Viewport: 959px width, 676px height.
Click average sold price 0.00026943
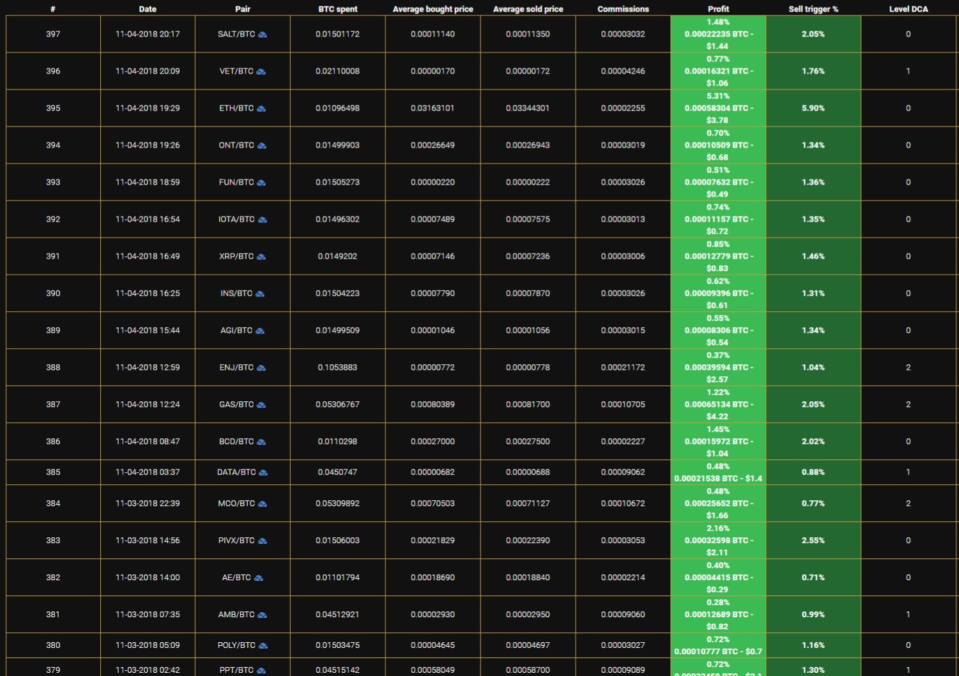(528, 145)
